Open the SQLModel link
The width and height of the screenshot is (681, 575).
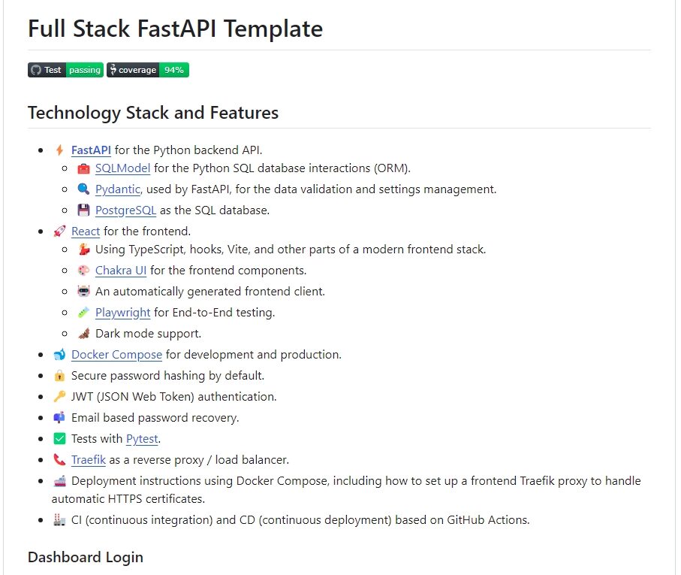(x=123, y=168)
